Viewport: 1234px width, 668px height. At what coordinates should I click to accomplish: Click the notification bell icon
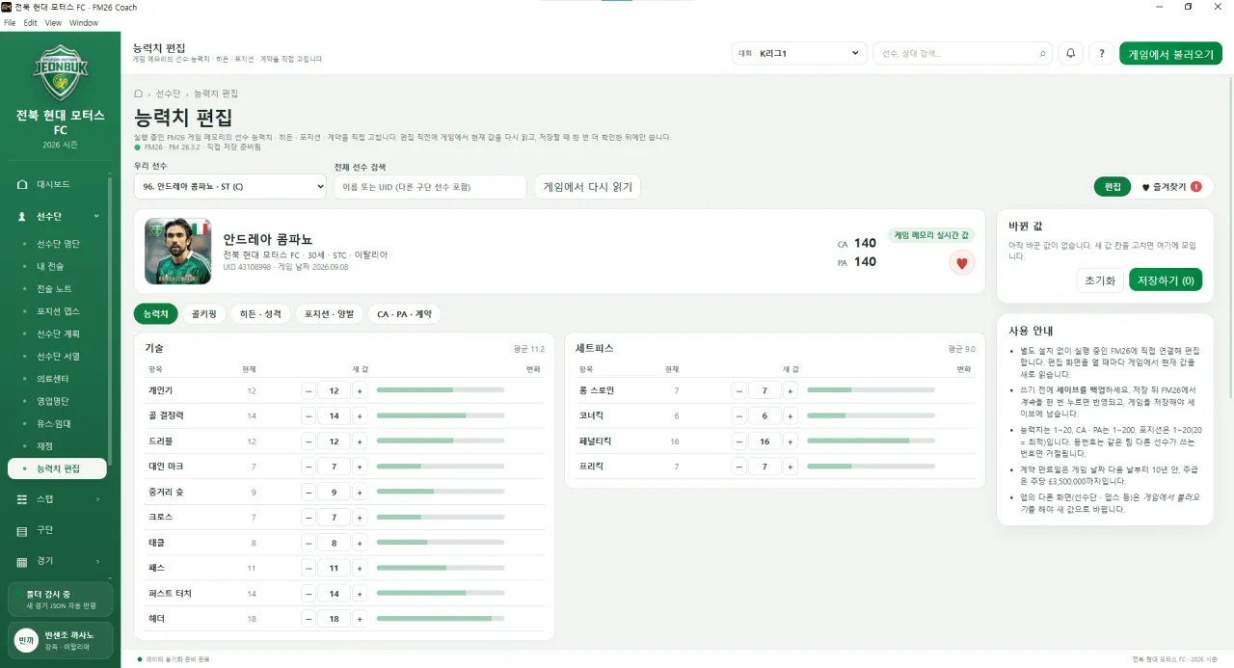(1071, 54)
